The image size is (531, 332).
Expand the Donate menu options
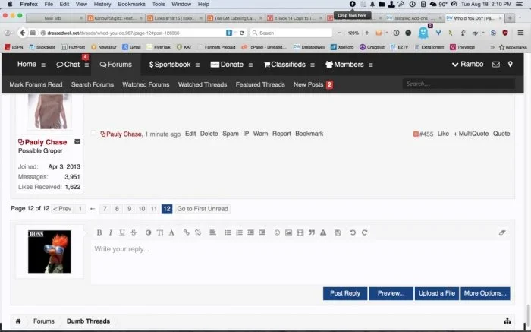(x=250, y=65)
